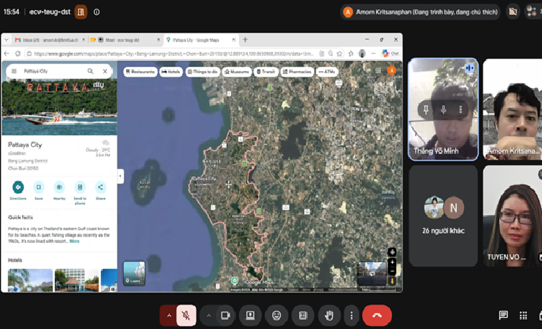Viewport: 542px width, 329px height.
Task: Raise hand in the meeting
Action: pyautogui.click(x=329, y=315)
